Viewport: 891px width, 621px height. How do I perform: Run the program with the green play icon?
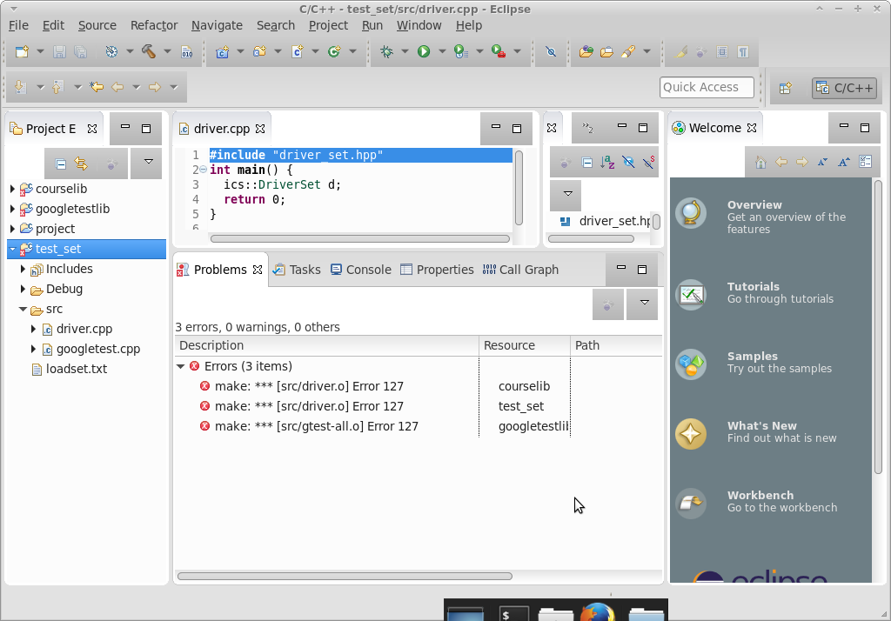424,51
